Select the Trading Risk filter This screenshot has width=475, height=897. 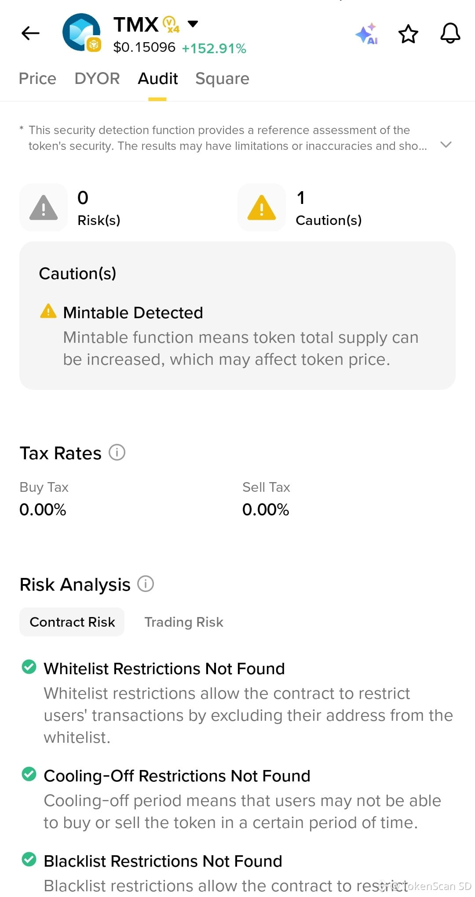(x=184, y=622)
